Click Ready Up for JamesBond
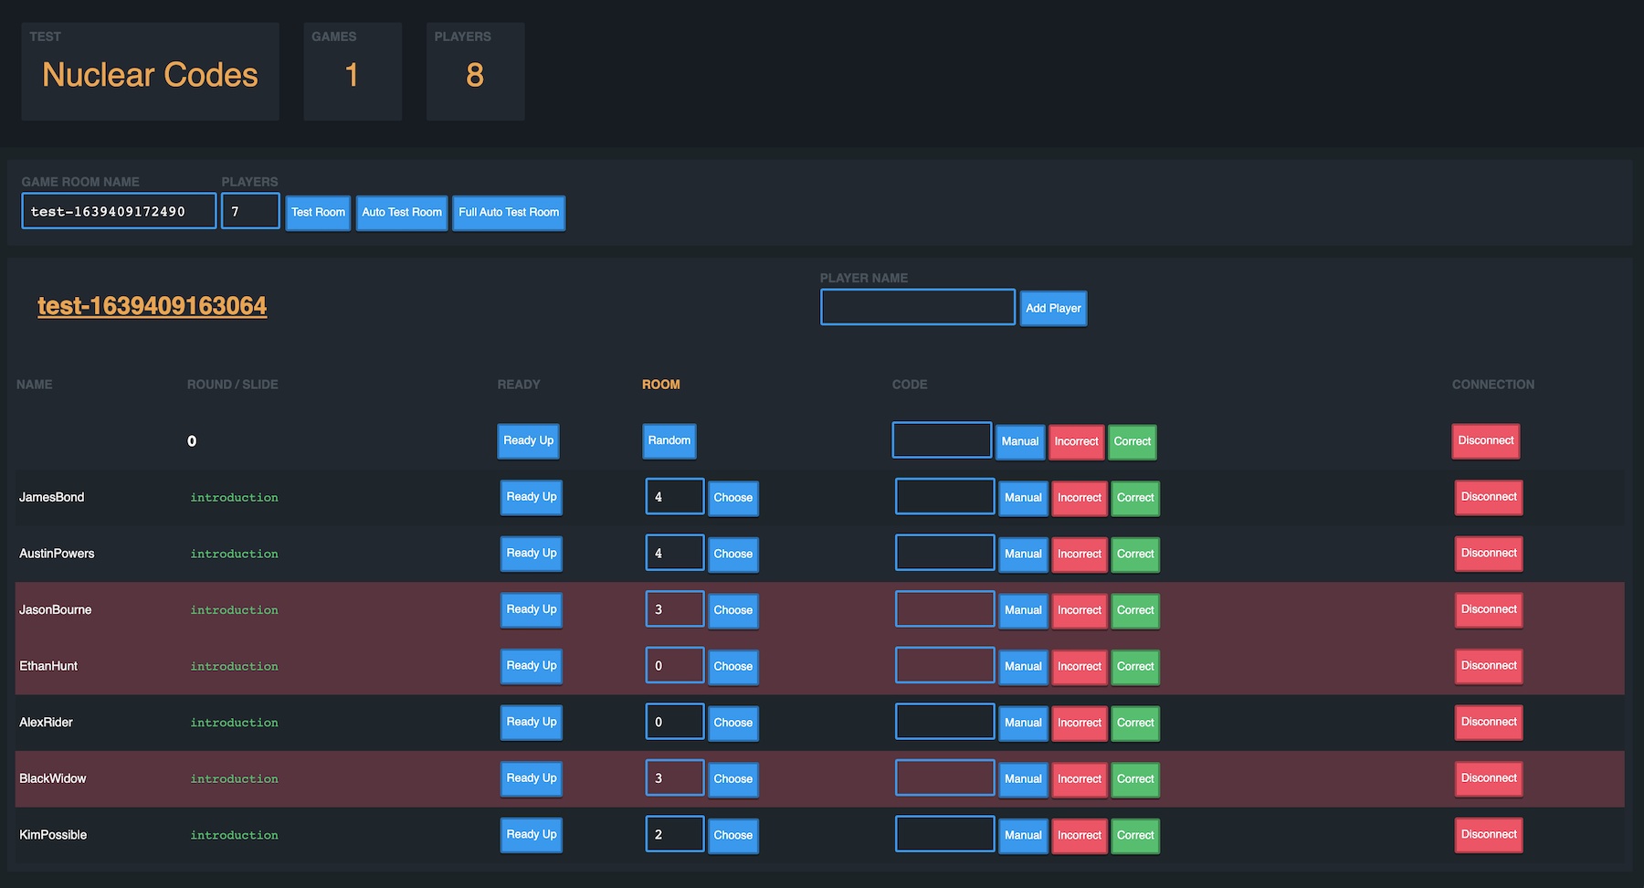The width and height of the screenshot is (1644, 888). pyautogui.click(x=531, y=497)
